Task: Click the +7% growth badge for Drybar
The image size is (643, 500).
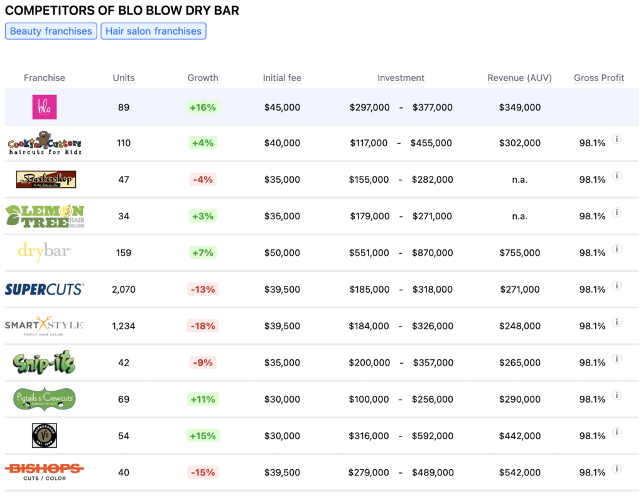Action: tap(203, 253)
